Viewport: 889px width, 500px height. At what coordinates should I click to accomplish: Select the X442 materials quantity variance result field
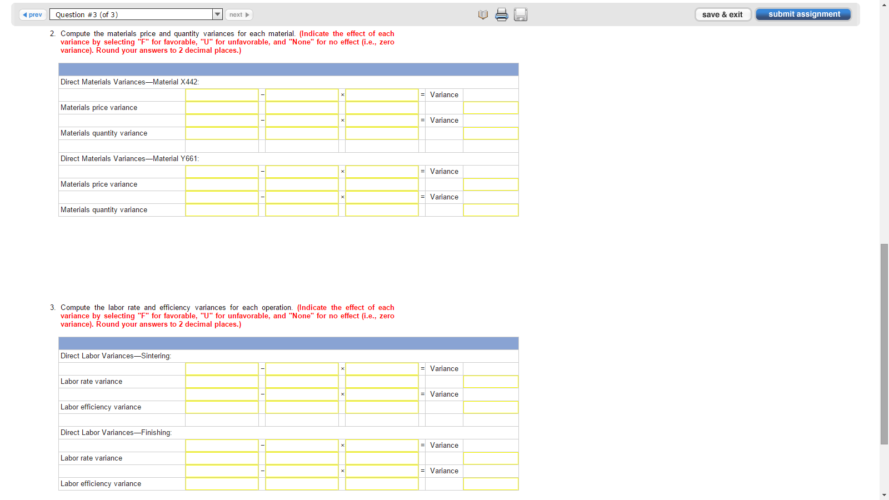pos(491,133)
